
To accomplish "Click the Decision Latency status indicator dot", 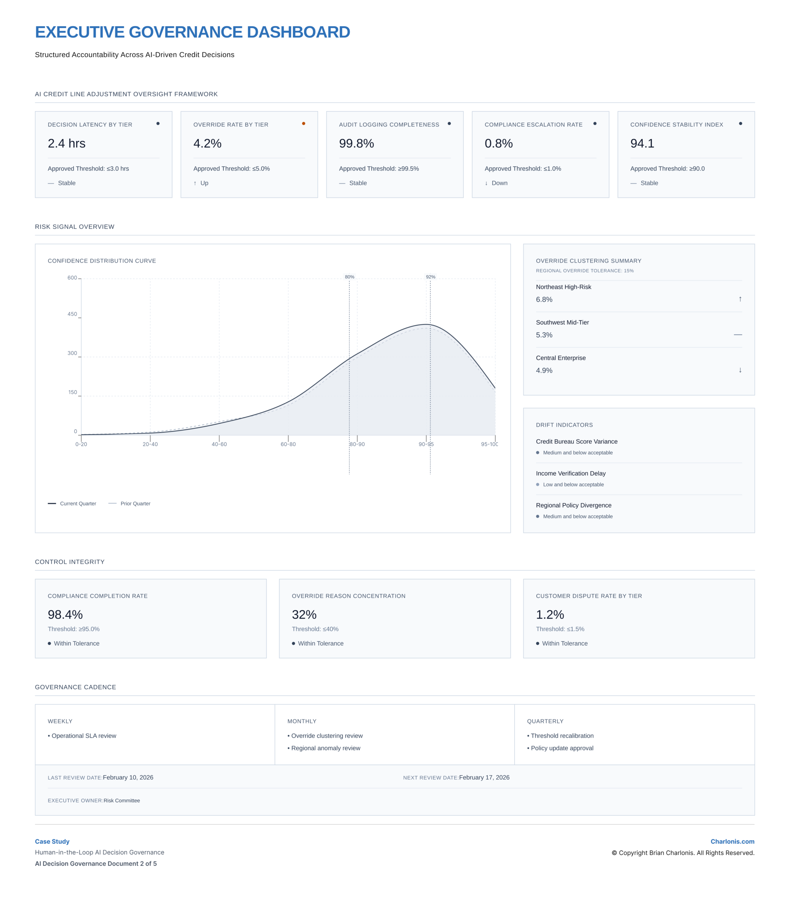I will 158,124.
